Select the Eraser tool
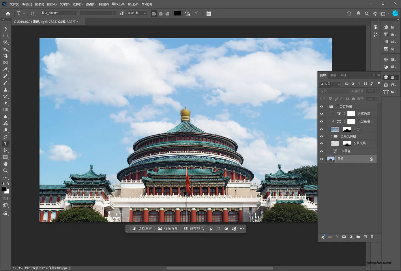Screen dimensions: 401x271 coord(5,103)
